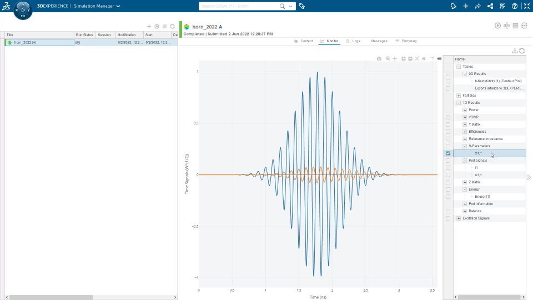Open notifications icon in top bar
The width and height of the screenshot is (533, 300).
coord(454,6)
